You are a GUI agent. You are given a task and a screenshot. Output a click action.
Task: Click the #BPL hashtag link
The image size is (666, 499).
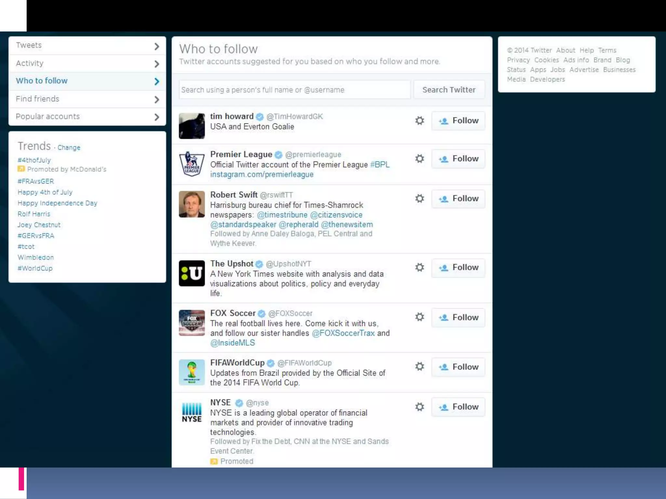pyautogui.click(x=380, y=165)
